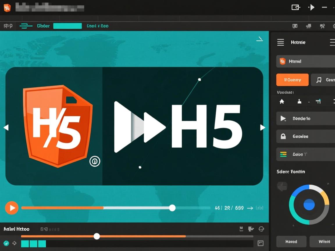The height and width of the screenshot is (251, 335).
Task: Expand the right-edge menu lines at panel top
Action: [x=332, y=42]
